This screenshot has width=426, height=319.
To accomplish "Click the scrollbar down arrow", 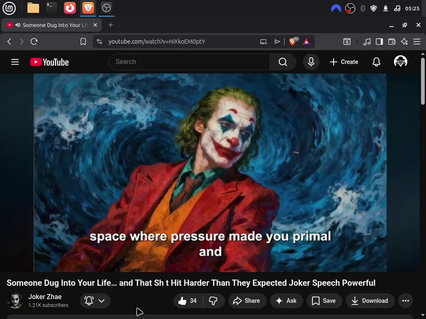I will coord(423,316).
